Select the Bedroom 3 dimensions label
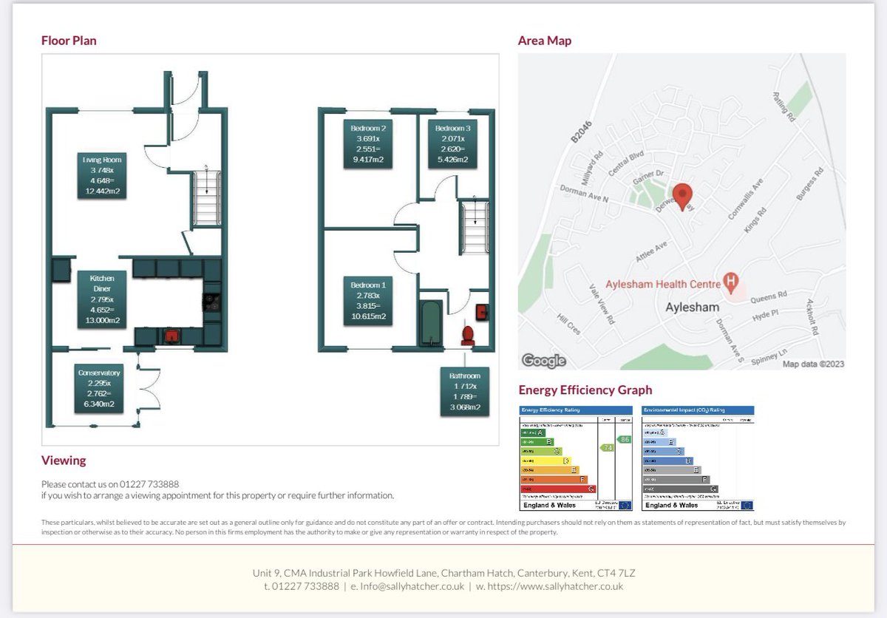887x618 pixels. [452, 144]
